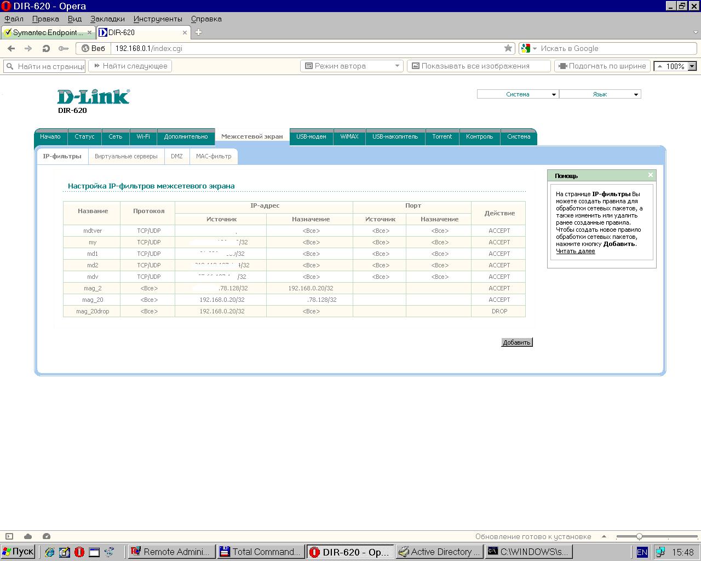Image resolution: width=701 pixels, height=561 pixels.
Task: Toggle Показывать все изображения button
Action: point(478,66)
